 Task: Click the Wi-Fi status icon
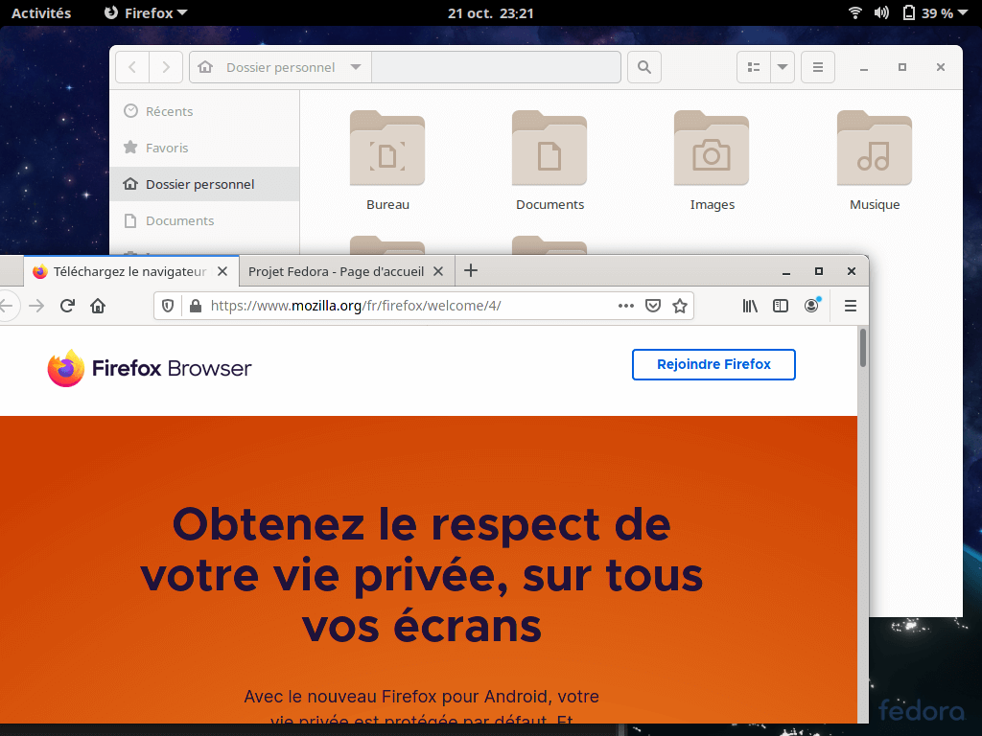[x=854, y=12]
